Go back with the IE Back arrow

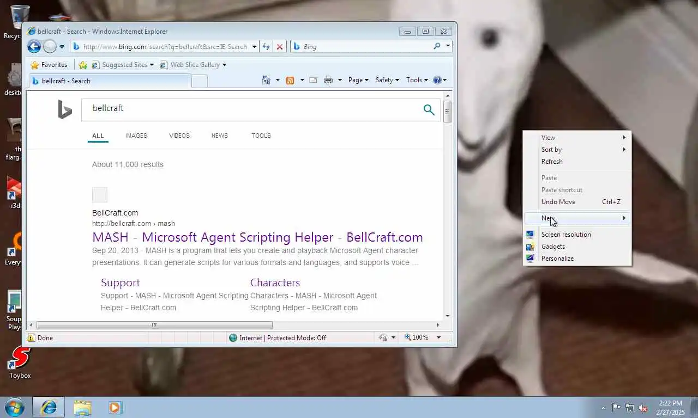click(x=34, y=46)
